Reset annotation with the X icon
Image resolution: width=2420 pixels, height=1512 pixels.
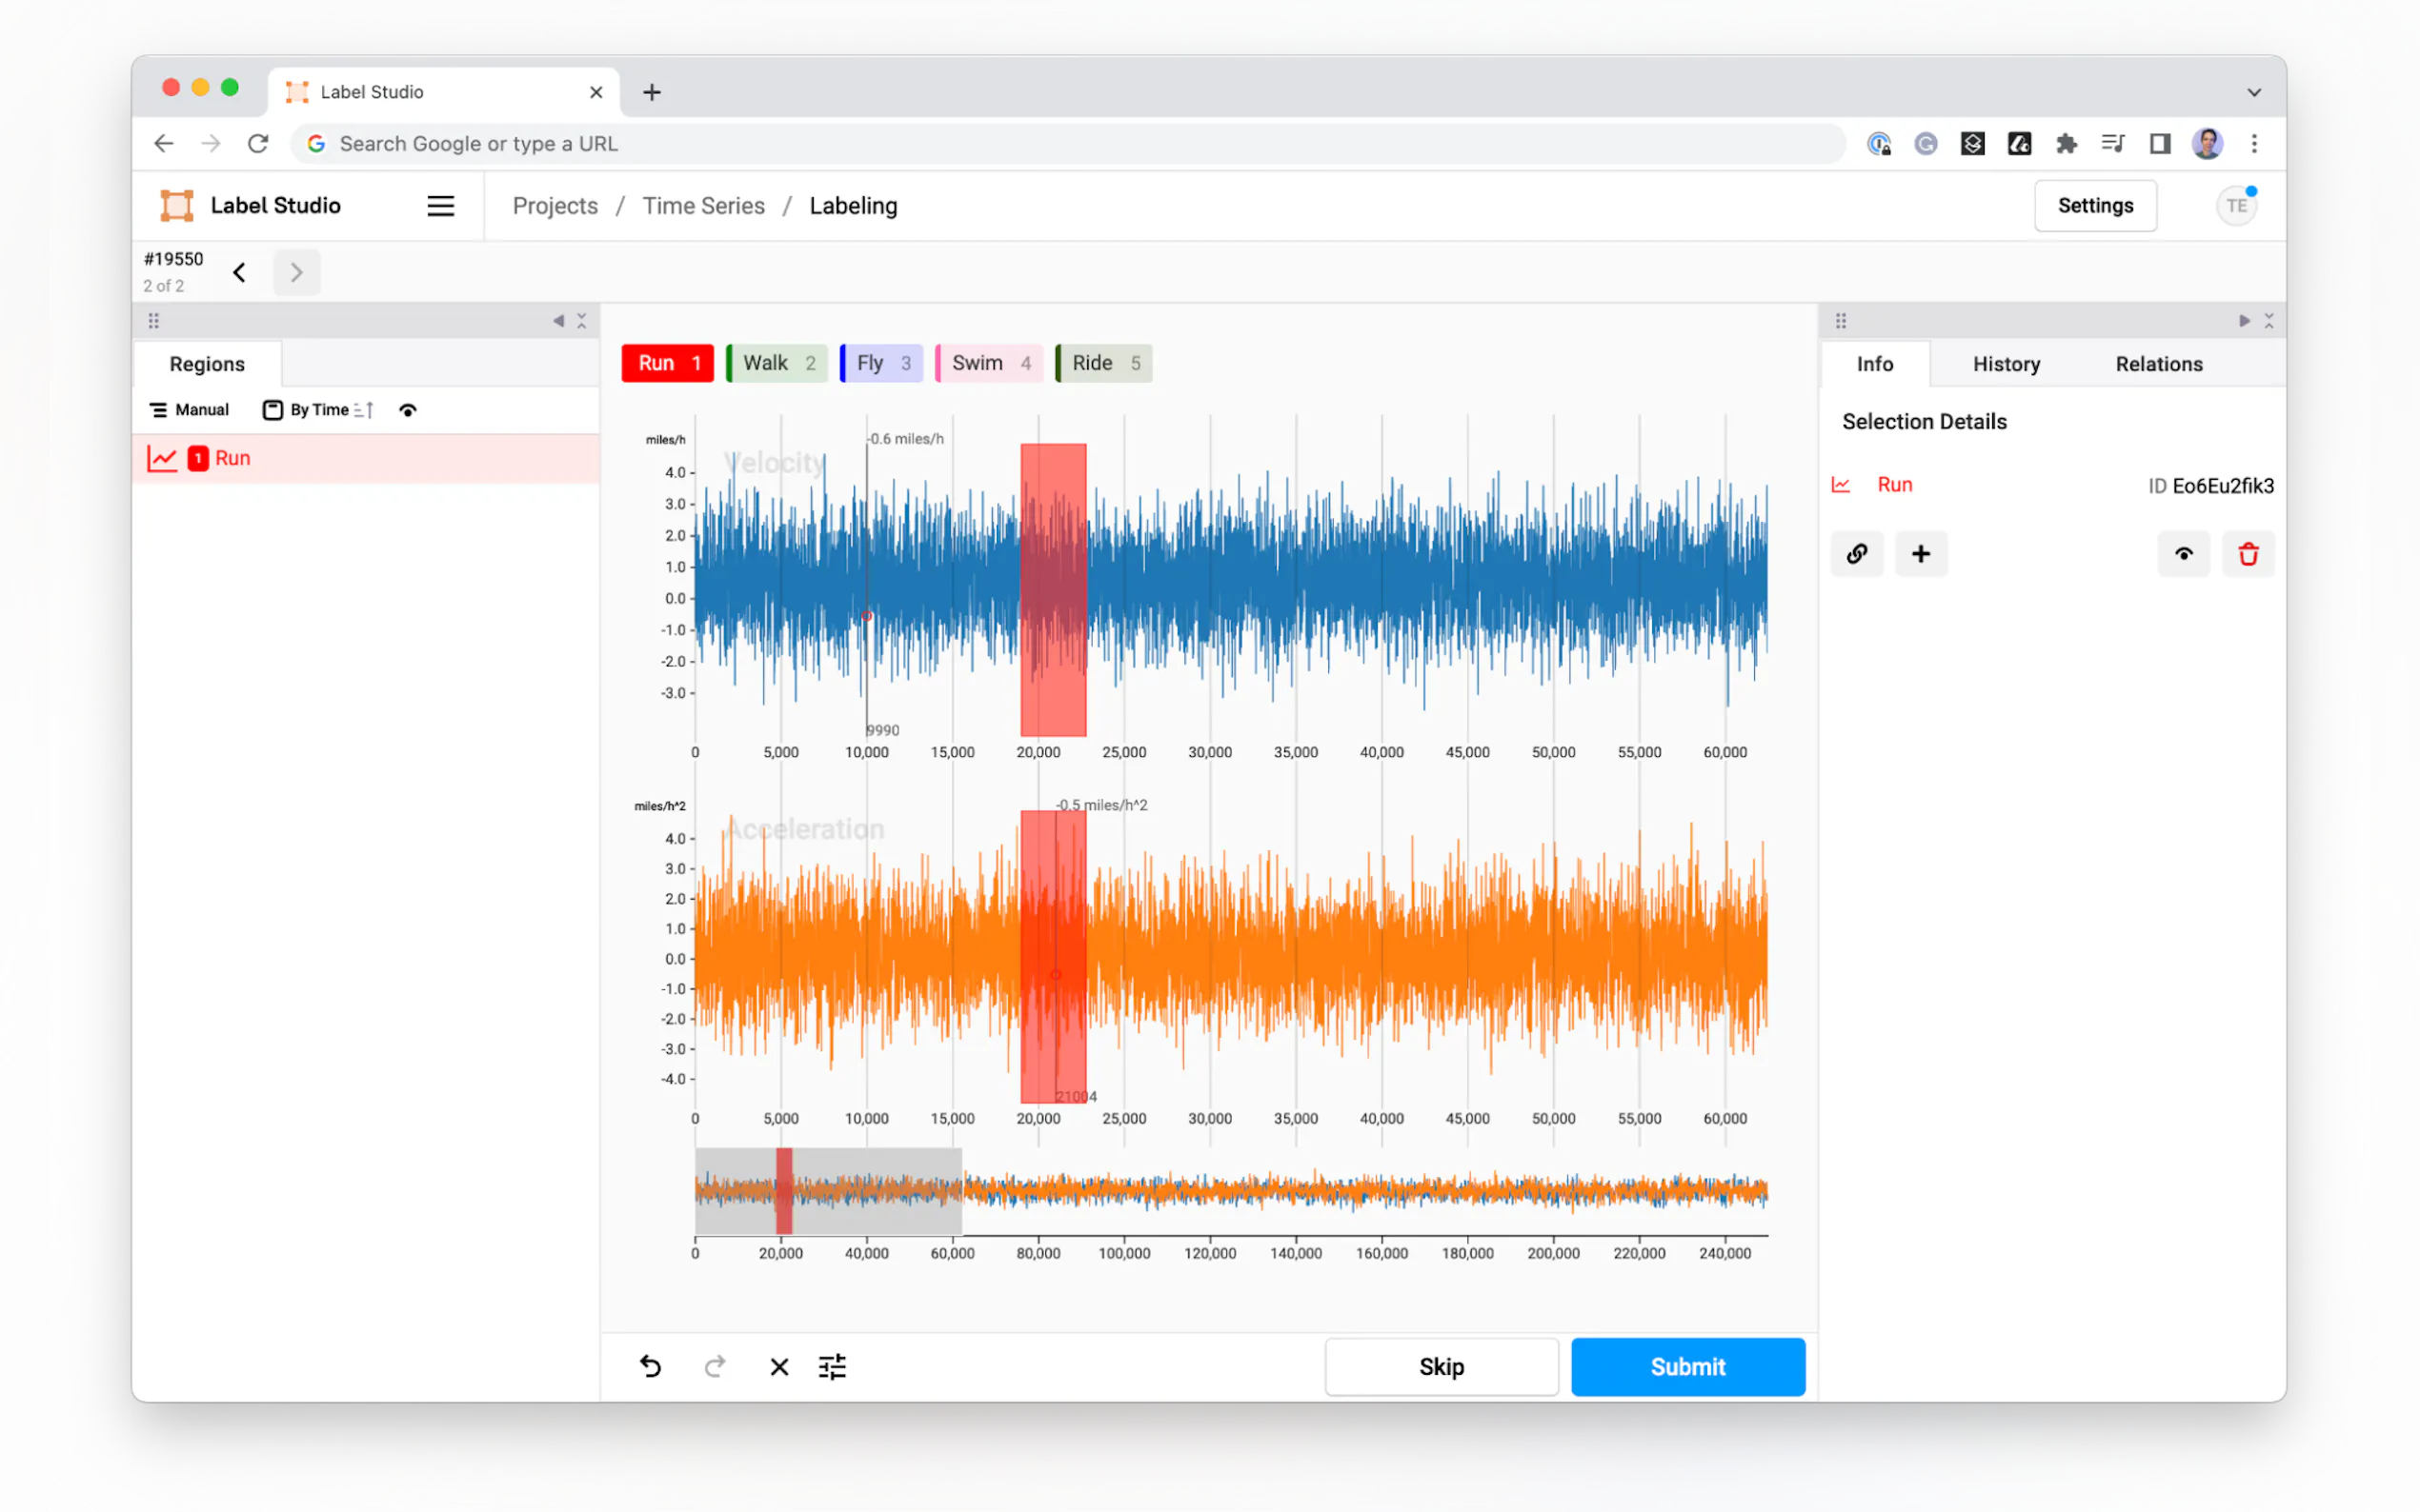(x=778, y=1366)
